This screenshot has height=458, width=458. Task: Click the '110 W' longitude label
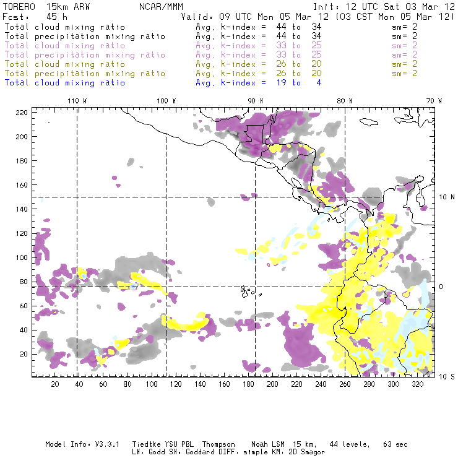coord(77,101)
